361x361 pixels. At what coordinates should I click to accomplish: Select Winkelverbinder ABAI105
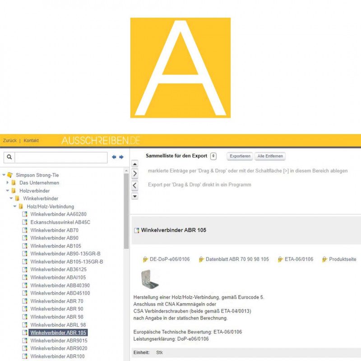tap(58, 278)
